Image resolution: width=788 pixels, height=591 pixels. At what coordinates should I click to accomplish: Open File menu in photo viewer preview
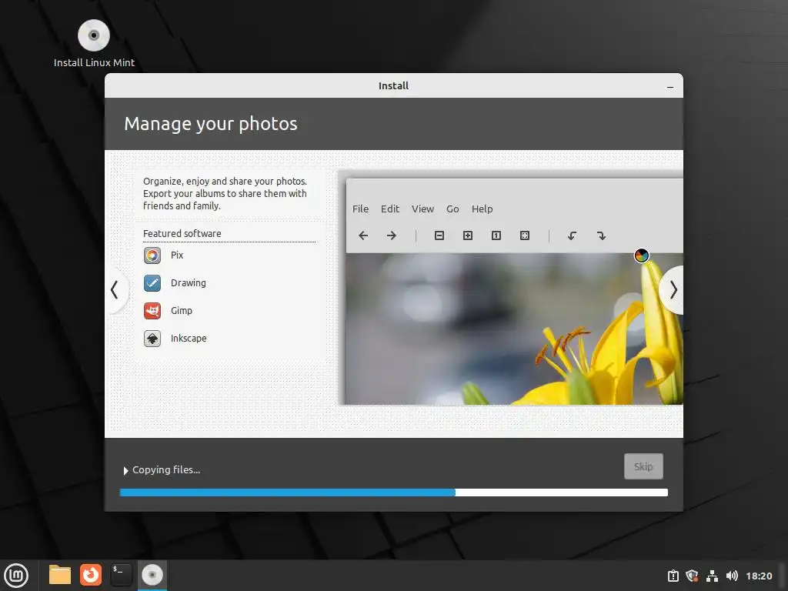360,209
